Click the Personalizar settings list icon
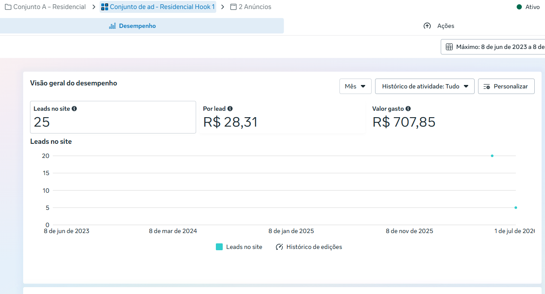The width and height of the screenshot is (545, 294). coord(487,87)
